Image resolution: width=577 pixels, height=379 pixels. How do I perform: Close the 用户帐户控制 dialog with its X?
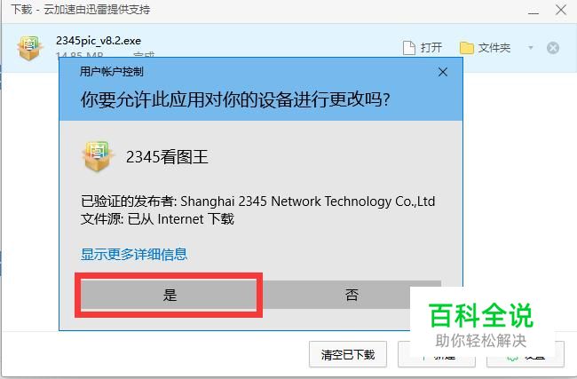(x=443, y=72)
